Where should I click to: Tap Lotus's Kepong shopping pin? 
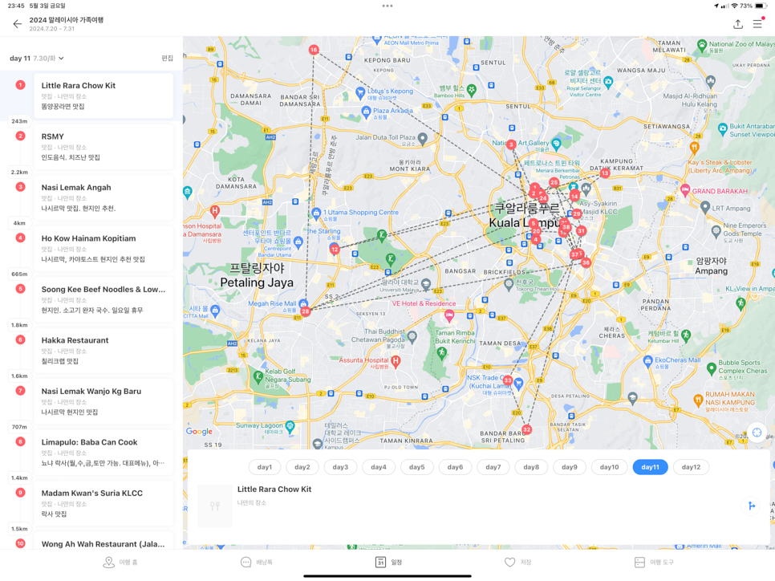(360, 92)
